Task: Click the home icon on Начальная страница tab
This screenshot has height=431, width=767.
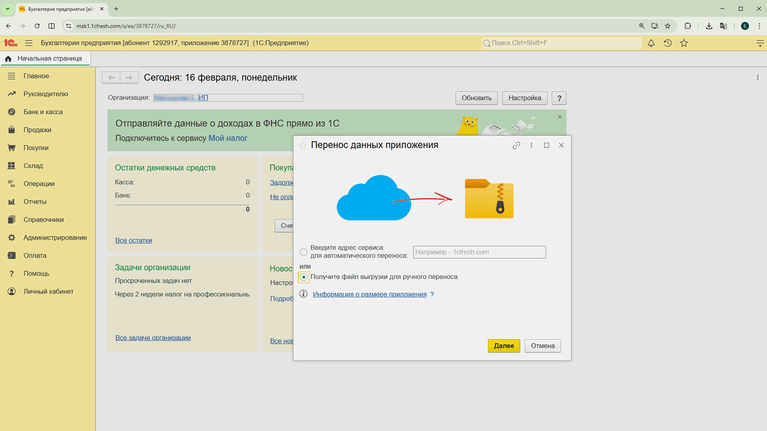Action: coord(8,59)
